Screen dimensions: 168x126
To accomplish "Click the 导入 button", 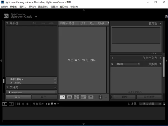I will coord(18,97).
